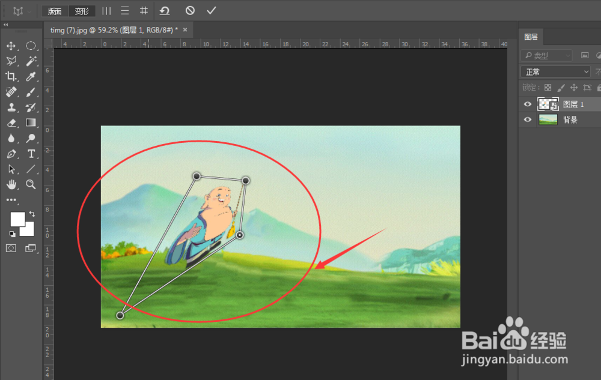Cancel the perspective warp
Image resolution: width=601 pixels, height=380 pixels.
point(190,11)
